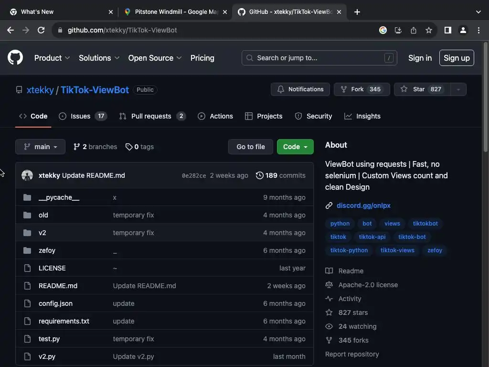489x367 pixels.
Task: Open the TikTok-ViewBot repository link
Action: [95, 90]
